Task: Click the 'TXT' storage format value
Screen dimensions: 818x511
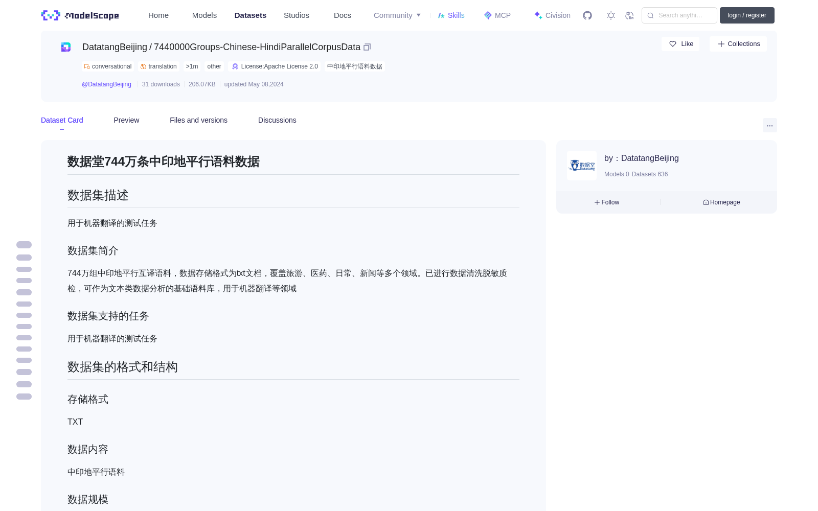Action: point(75,422)
